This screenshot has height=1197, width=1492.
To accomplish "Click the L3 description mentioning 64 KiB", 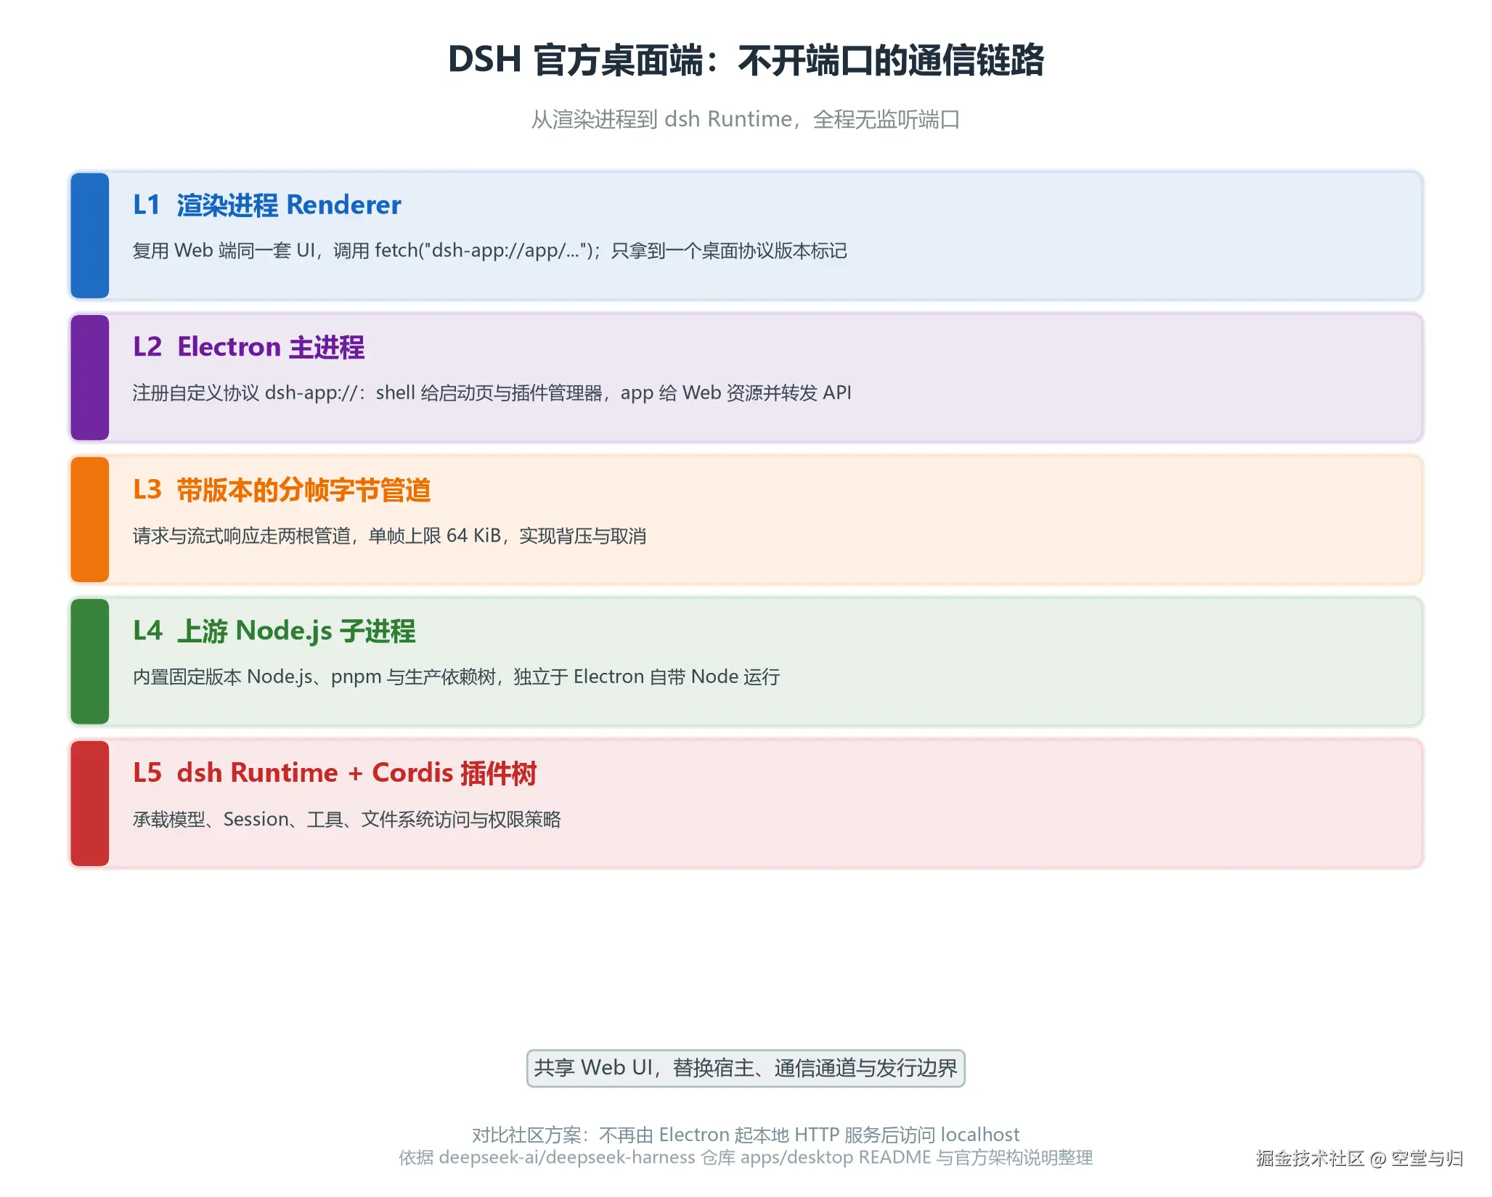I will pyautogui.click(x=389, y=536).
